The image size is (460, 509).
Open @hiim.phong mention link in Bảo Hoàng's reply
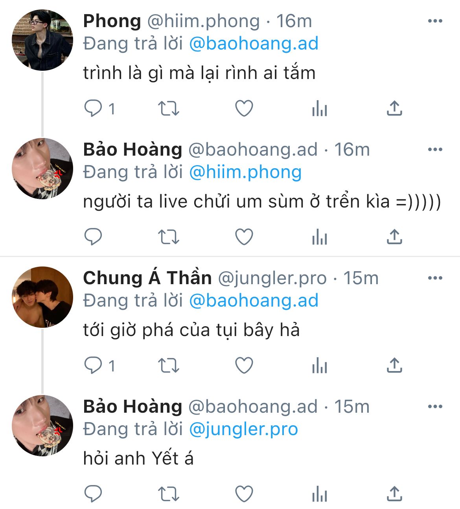[x=245, y=172]
